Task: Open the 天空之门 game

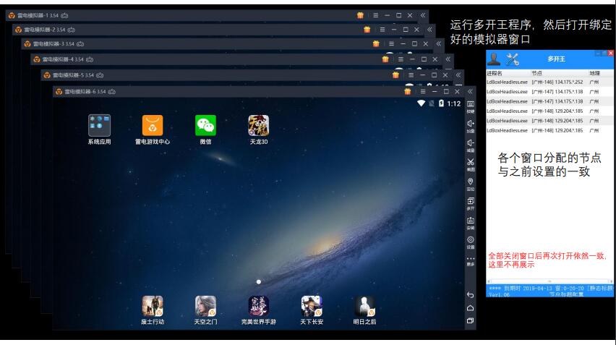Action: [205, 306]
